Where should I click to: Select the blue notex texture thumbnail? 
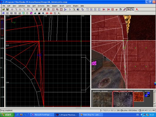[147, 94]
